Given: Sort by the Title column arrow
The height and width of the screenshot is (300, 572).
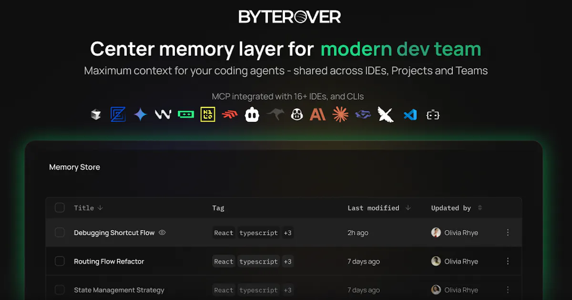Looking at the screenshot, I should click(x=100, y=208).
